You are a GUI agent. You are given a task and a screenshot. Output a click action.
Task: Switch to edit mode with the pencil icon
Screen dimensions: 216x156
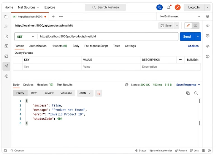(188, 26)
